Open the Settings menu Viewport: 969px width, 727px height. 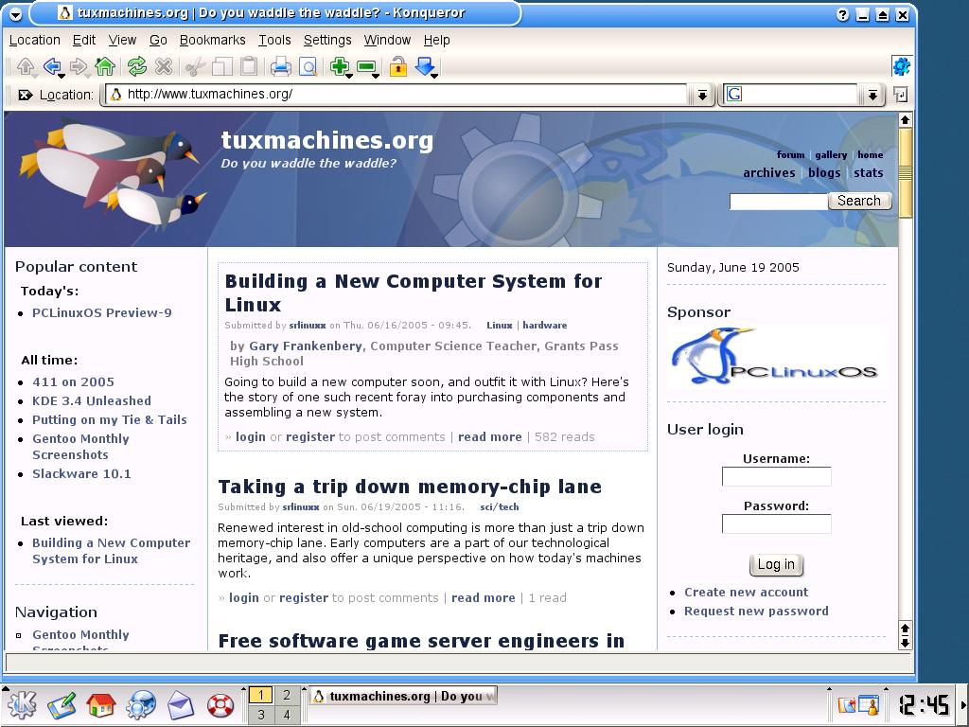327,40
